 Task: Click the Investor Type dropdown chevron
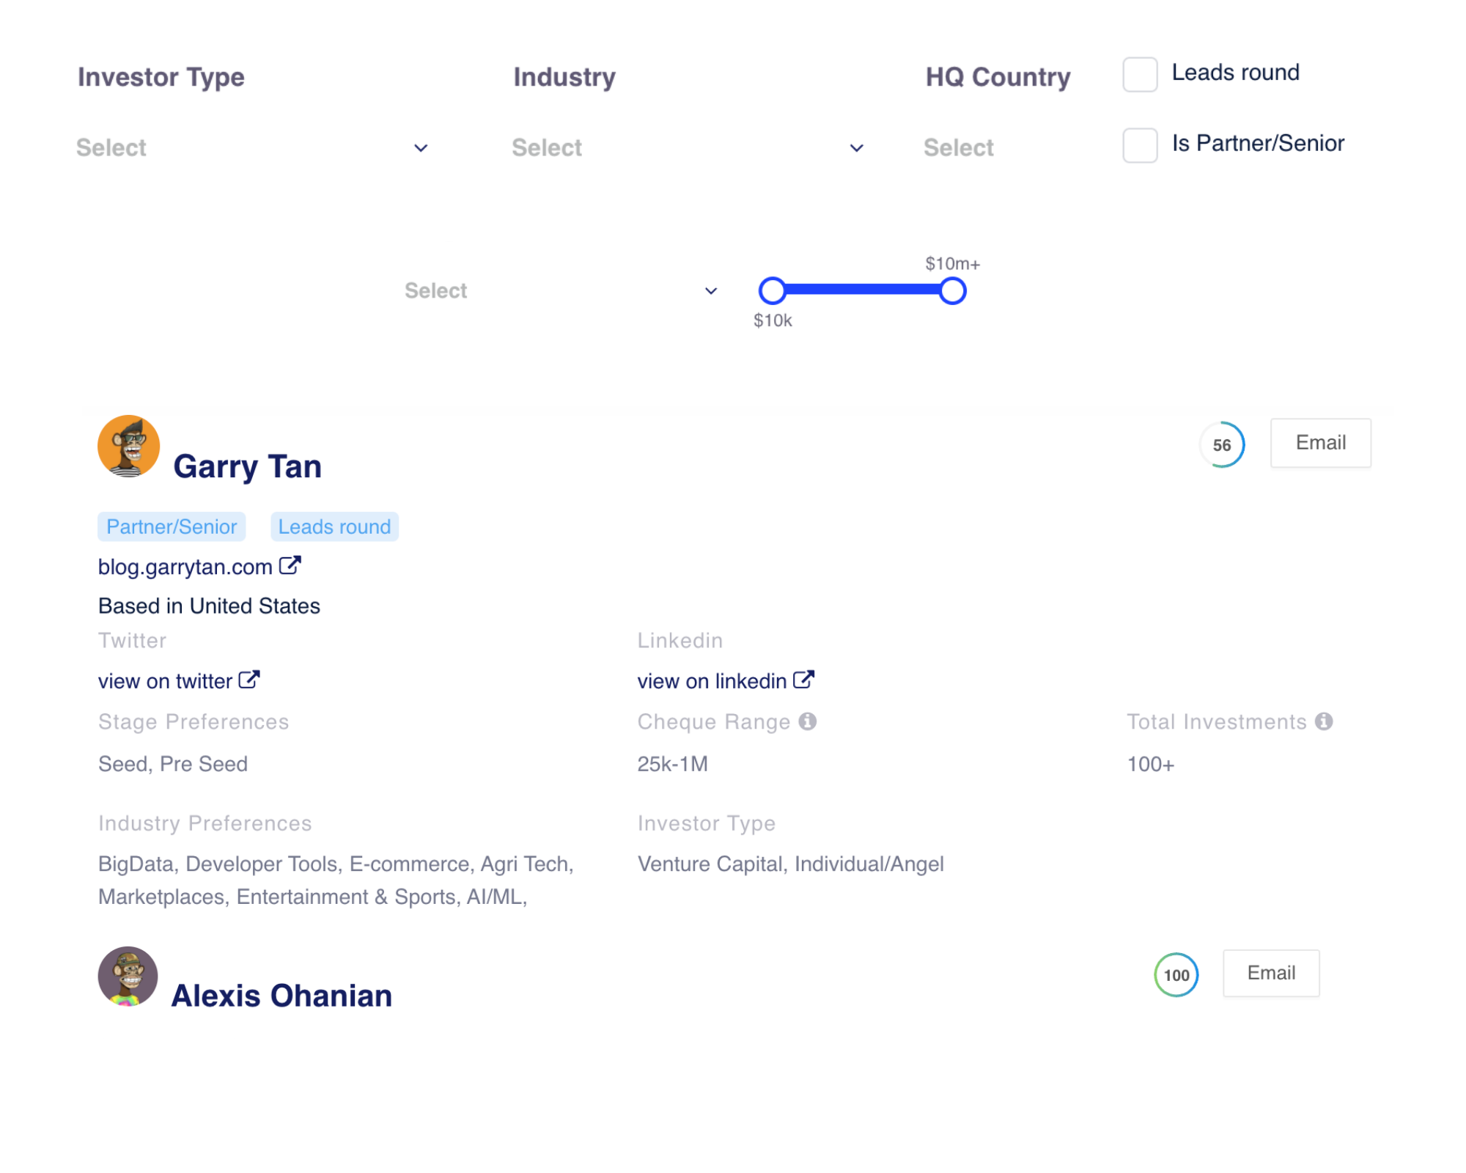pyautogui.click(x=421, y=148)
